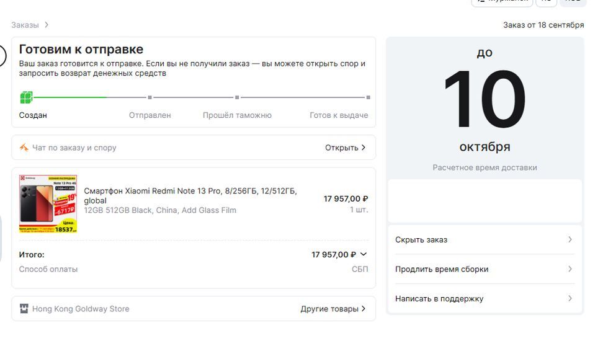This screenshot has height=338, width=603.
Task: Go back via 'Заказы' breadcrumb
Action: point(25,25)
